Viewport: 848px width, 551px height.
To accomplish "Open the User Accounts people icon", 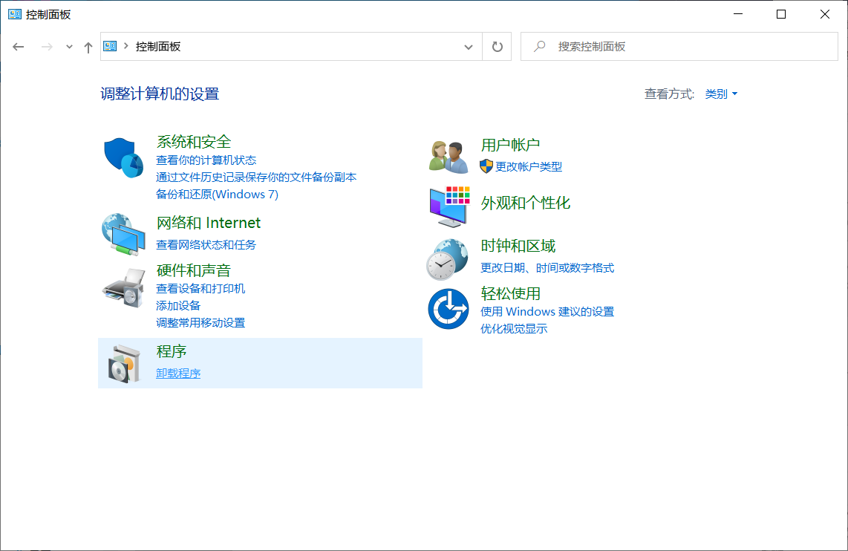I will pos(449,157).
